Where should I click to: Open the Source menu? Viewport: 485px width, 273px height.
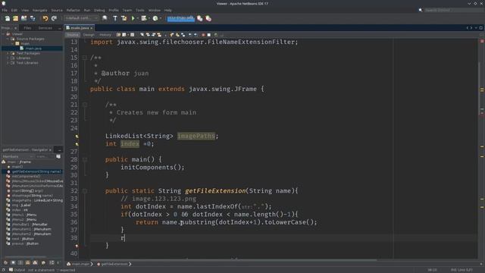(57, 10)
